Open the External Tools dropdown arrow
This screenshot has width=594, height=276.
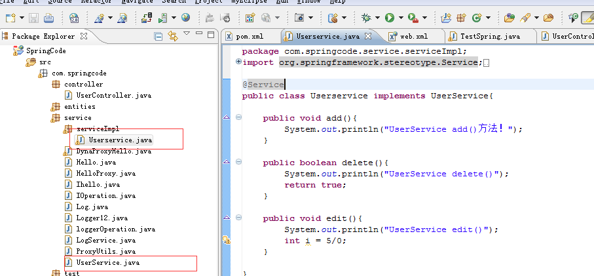(424, 18)
